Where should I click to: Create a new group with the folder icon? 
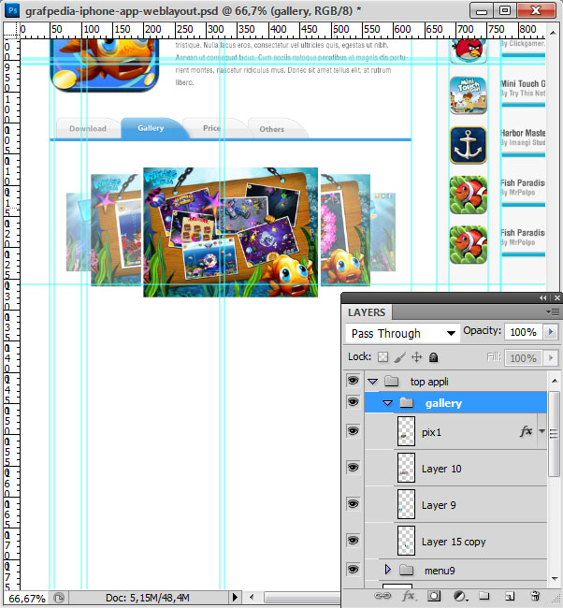point(484,596)
